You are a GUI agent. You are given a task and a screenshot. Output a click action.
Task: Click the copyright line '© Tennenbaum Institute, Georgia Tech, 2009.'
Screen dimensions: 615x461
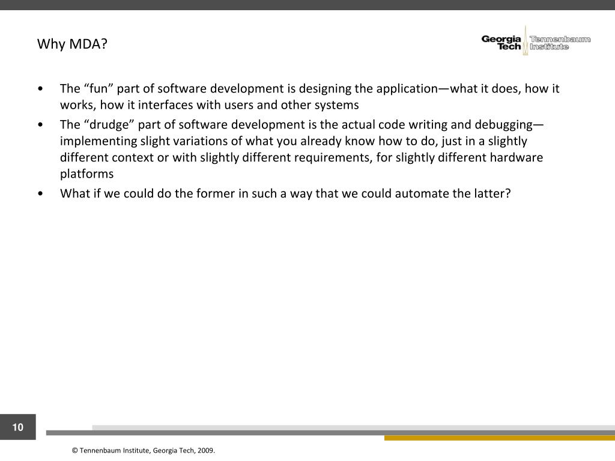pos(143,450)
